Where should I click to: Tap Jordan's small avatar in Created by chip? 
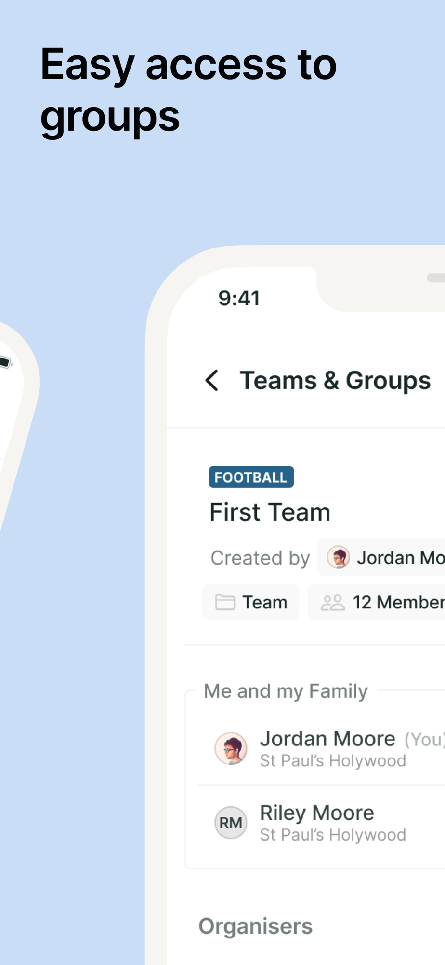339,558
